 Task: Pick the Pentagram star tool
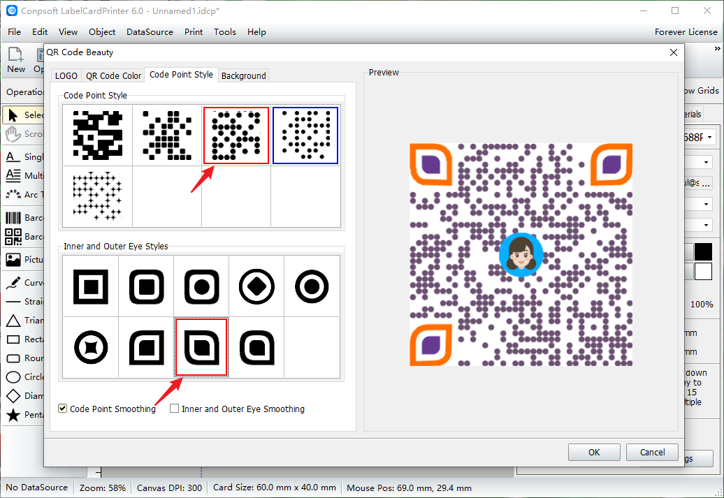[23, 414]
